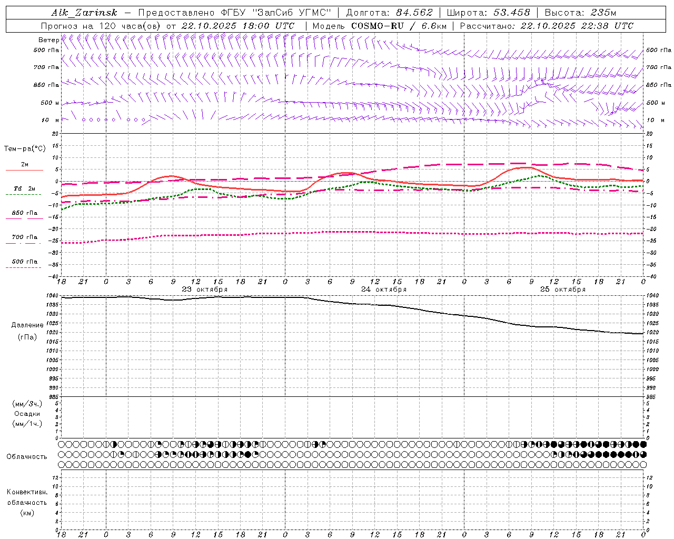Click the (гПа) pressure unit label
Image resolution: width=674 pixels, height=539 pixels.
point(27,337)
